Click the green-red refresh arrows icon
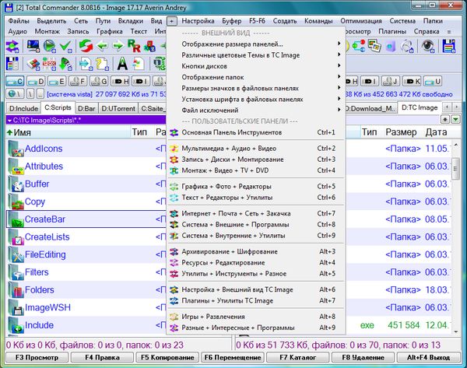 (86, 46)
